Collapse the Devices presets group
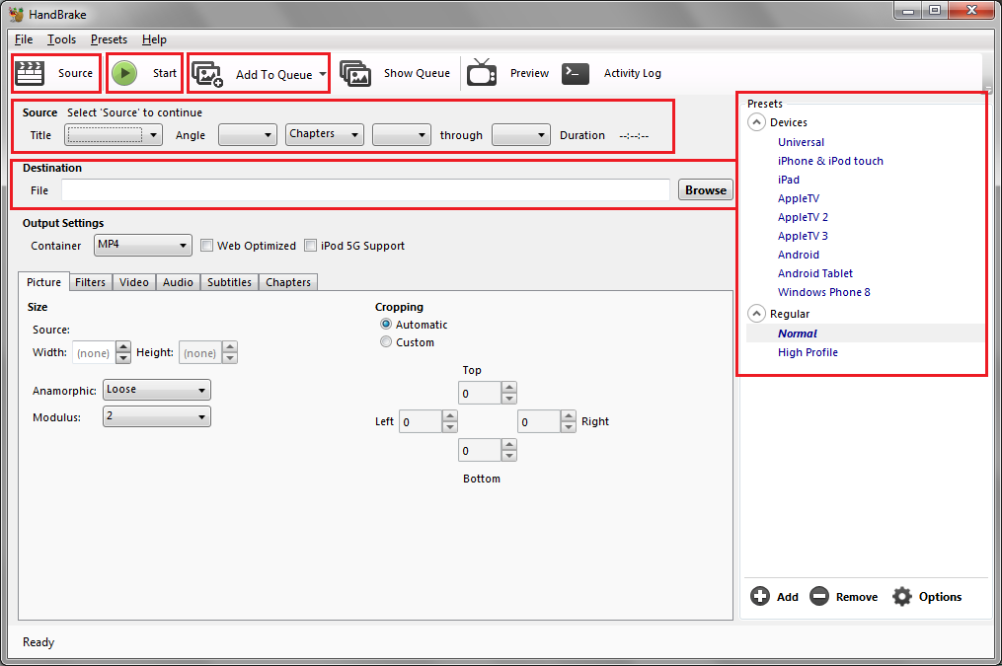 [757, 122]
